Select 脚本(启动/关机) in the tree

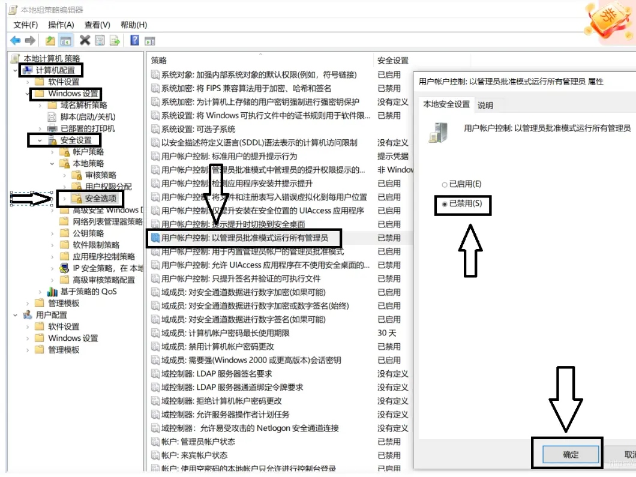(88, 117)
